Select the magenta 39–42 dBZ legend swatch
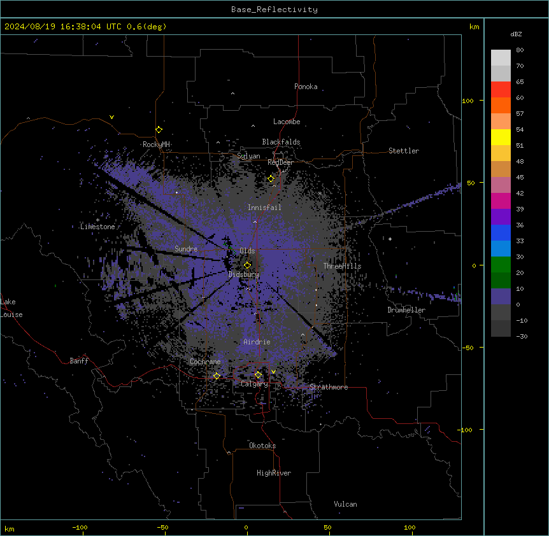Viewport: 549px width, 536px height. [501, 201]
